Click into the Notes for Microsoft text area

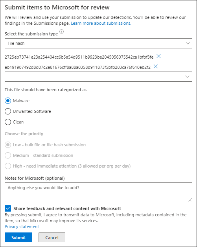point(98,192)
